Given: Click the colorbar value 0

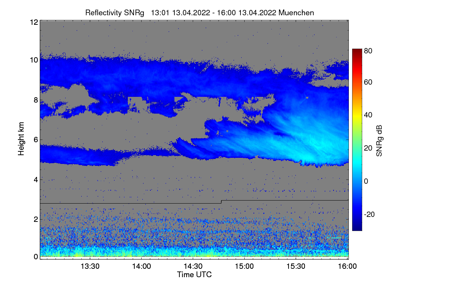Looking at the screenshot, I should 366,181.
